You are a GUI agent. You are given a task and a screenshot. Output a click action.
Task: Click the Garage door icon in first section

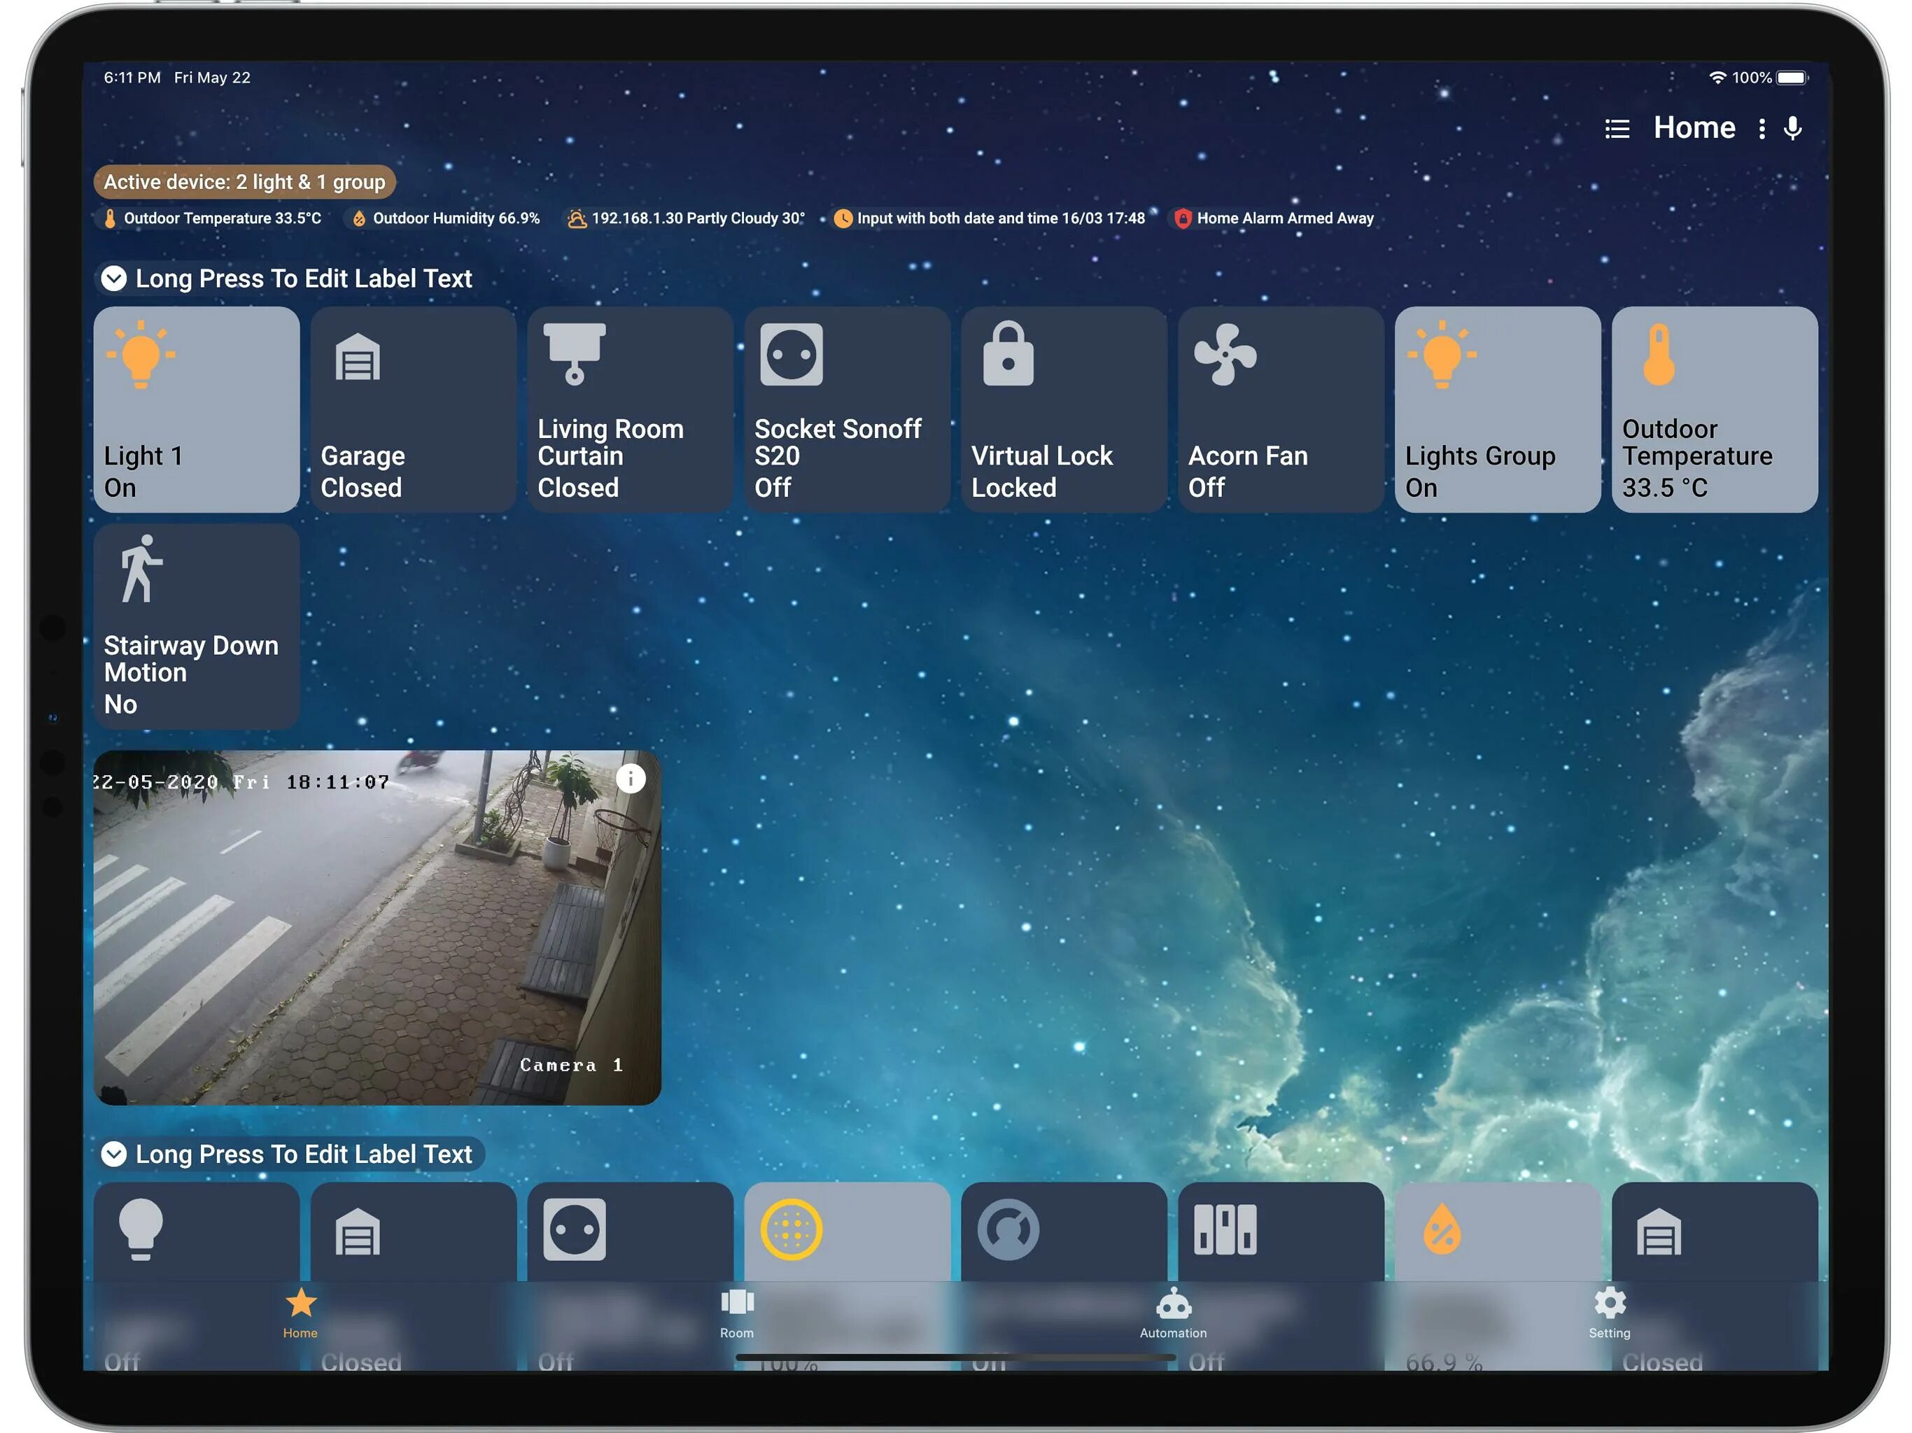[358, 357]
